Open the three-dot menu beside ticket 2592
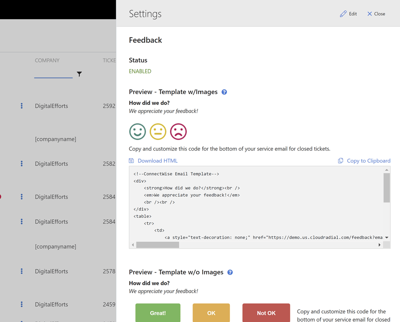This screenshot has width=400, height=322. pyautogui.click(x=21, y=106)
